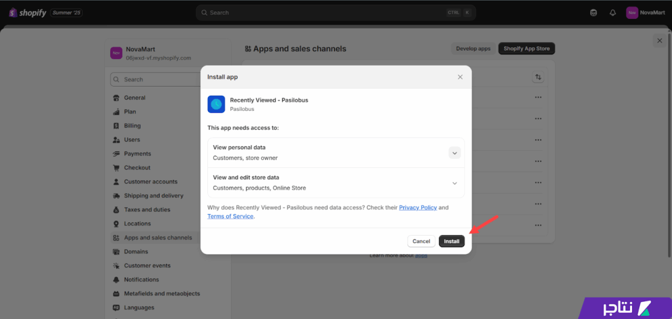This screenshot has width=672, height=319.
Task: Click the 'apps' learn more link
Action: (421, 255)
